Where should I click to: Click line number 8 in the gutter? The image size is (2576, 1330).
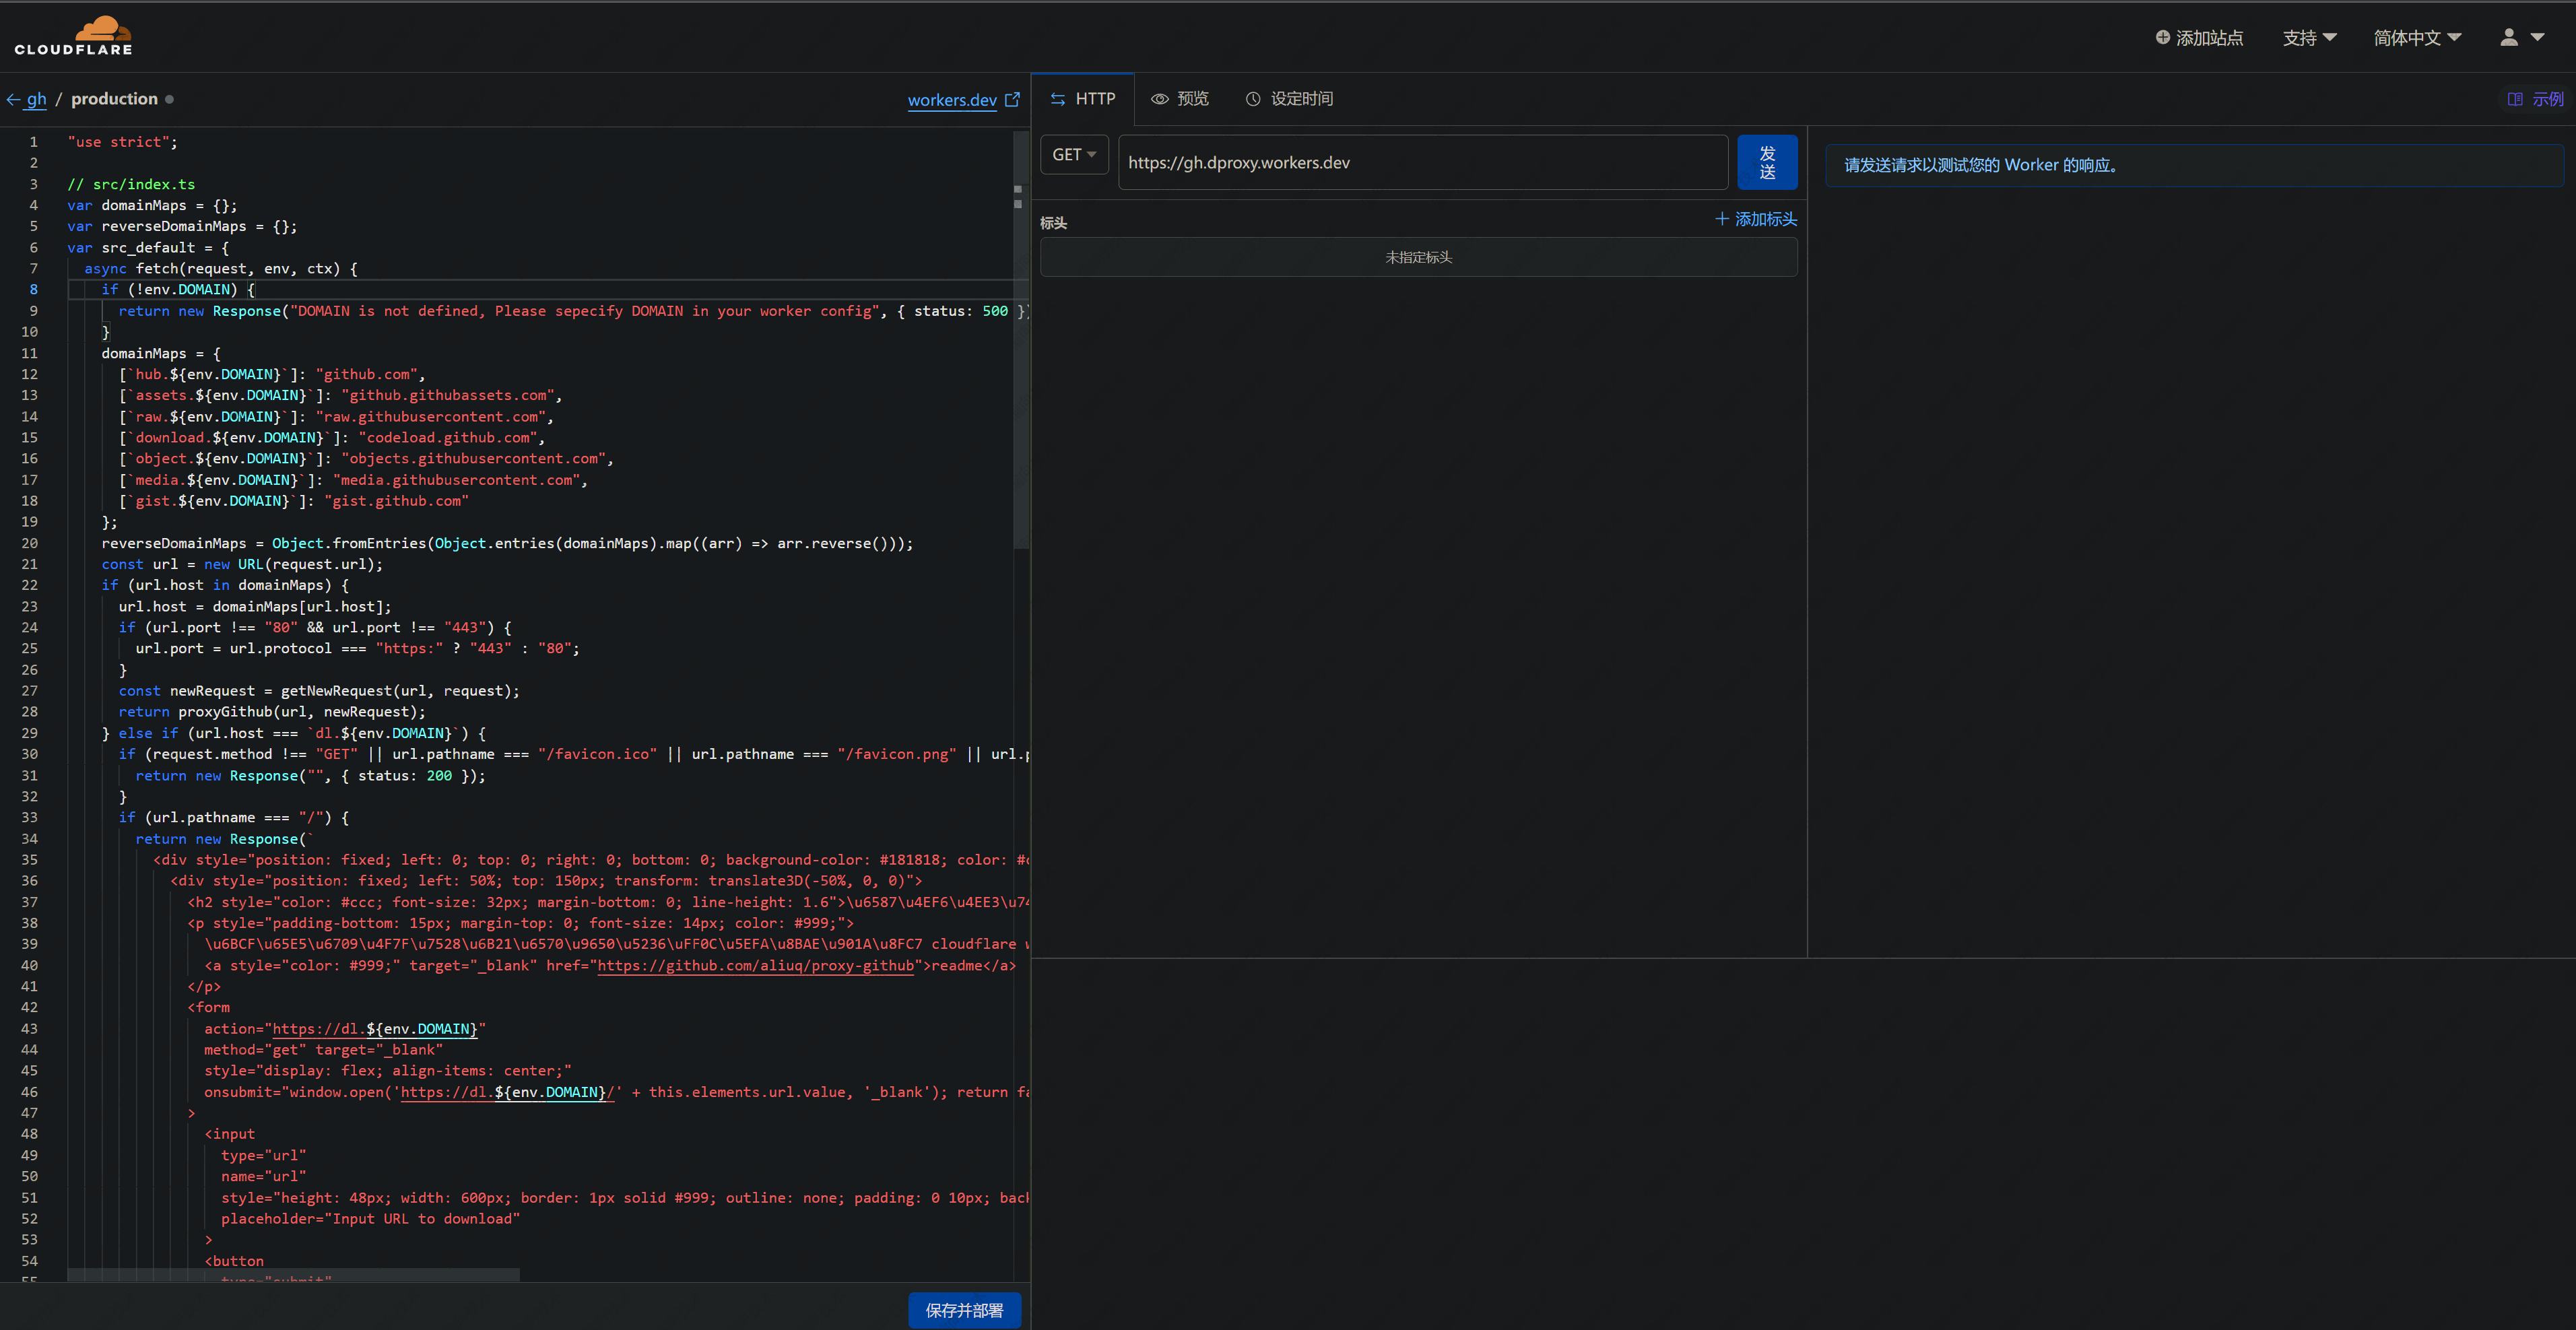click(x=33, y=290)
